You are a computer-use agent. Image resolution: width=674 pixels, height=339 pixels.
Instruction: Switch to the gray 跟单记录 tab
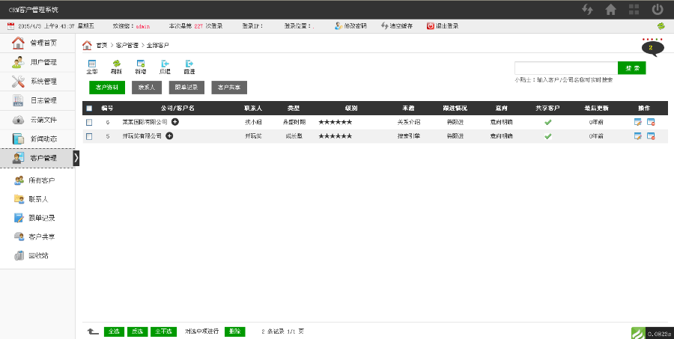pyautogui.click(x=186, y=88)
